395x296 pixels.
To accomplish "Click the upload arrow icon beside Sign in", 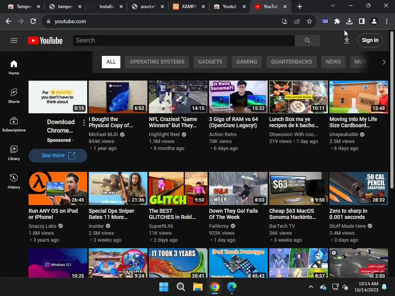I will pyautogui.click(x=347, y=40).
